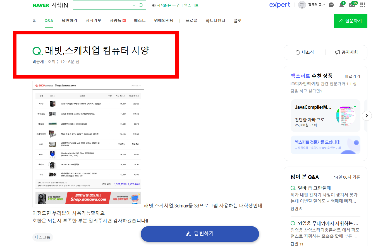Open the mail envelope icon
The height and width of the screenshot is (246, 390).
point(352,5)
